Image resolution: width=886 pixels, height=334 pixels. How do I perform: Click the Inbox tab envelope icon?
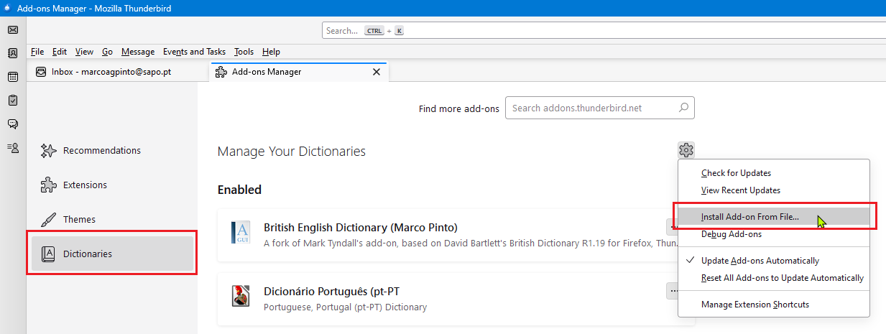42,72
